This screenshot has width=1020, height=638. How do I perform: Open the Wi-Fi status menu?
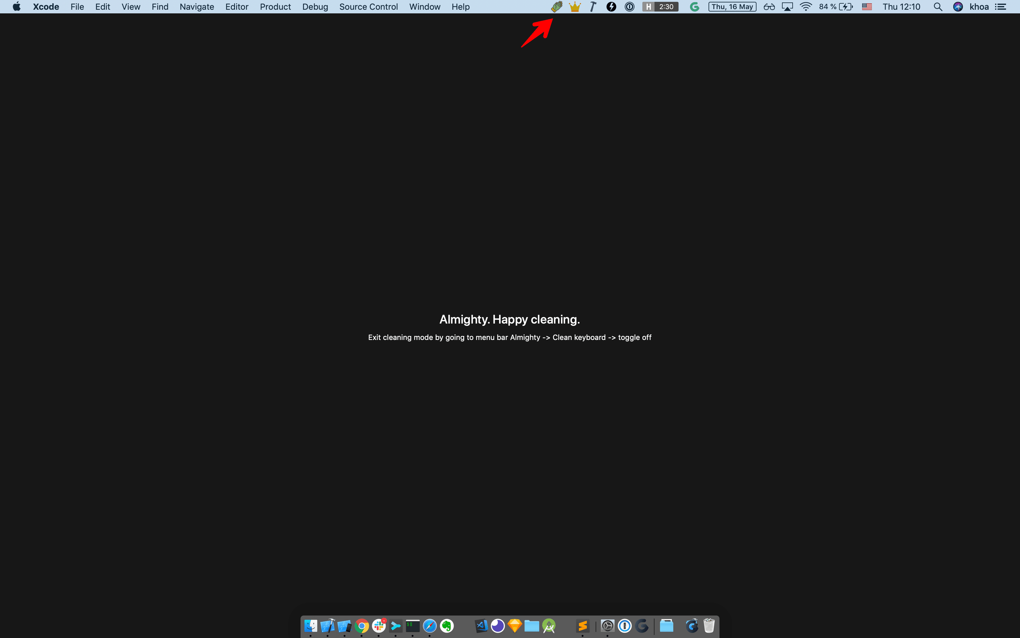coord(805,7)
